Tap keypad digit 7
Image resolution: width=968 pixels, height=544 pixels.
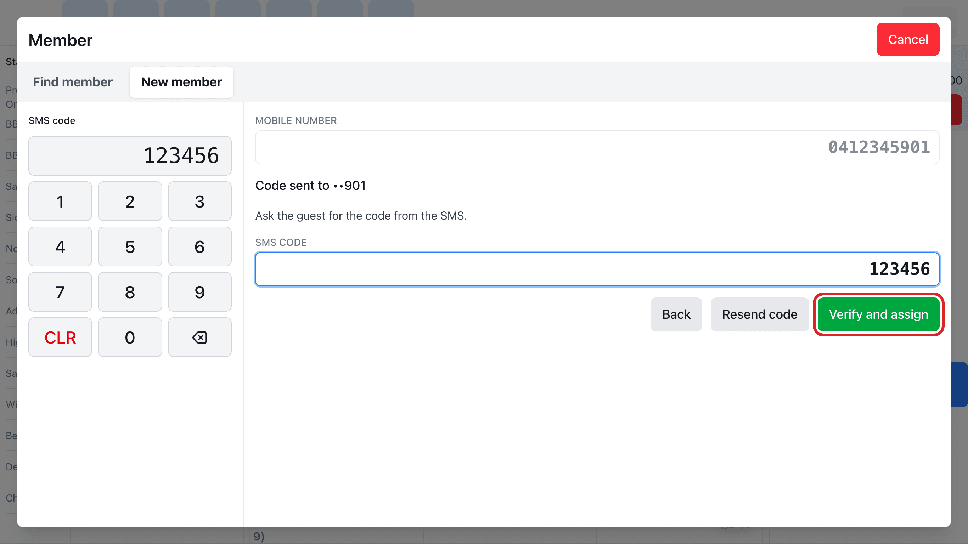pos(60,292)
